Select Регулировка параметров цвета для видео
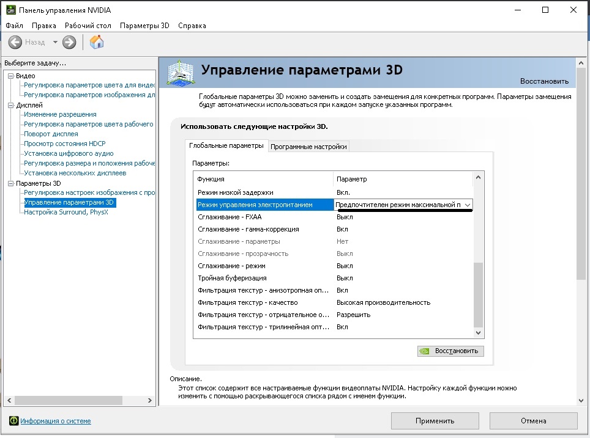 tap(89, 85)
